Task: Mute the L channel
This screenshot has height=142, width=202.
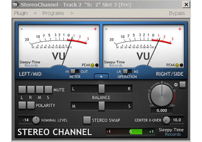Action: [x=22, y=90]
